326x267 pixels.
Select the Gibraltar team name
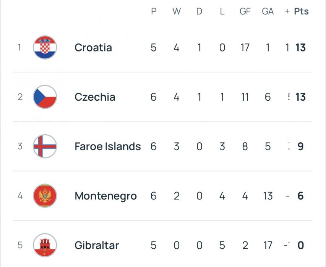click(97, 245)
